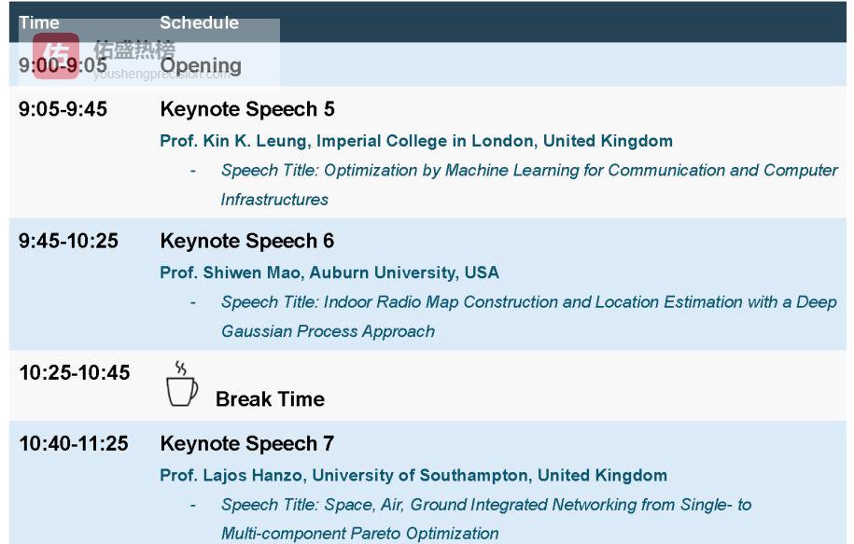Click the 9:00-9:05 time slot
Screen dimensions: 854x544
[x=63, y=65]
